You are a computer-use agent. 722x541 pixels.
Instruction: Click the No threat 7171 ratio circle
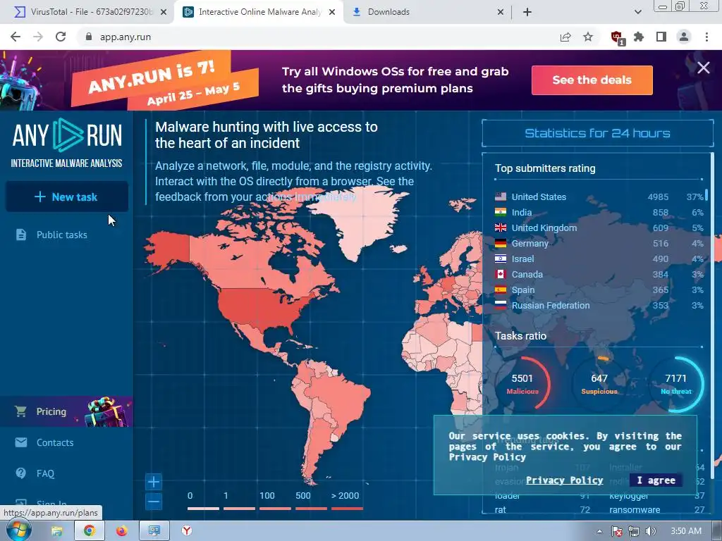(x=676, y=383)
